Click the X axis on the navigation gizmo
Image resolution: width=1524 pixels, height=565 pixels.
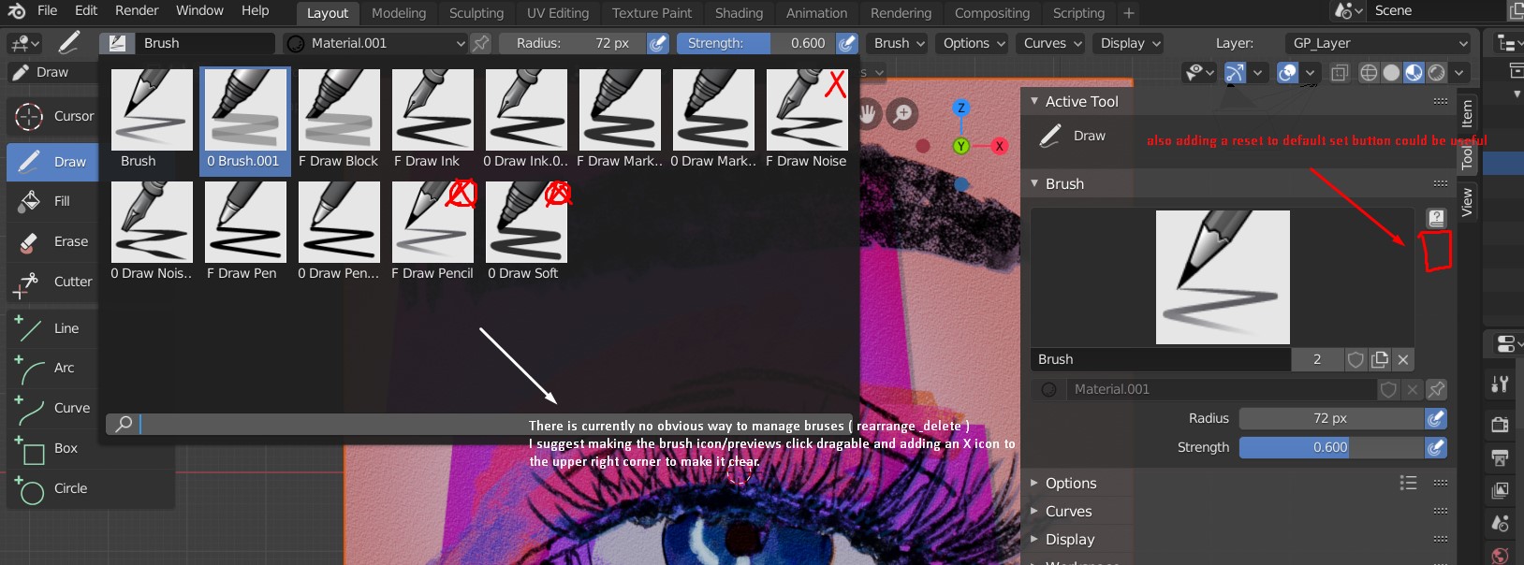[1000, 146]
